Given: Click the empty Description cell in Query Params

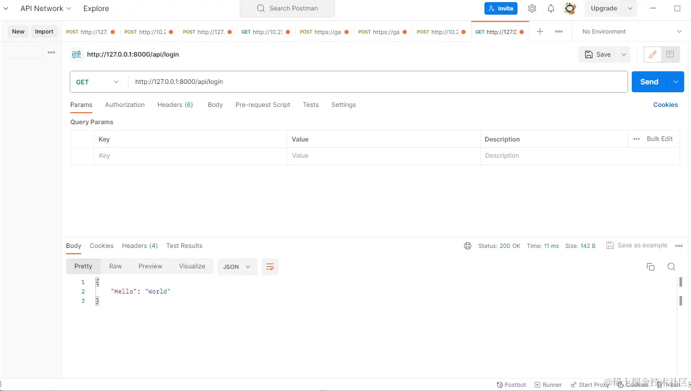Looking at the screenshot, I should tap(580, 156).
